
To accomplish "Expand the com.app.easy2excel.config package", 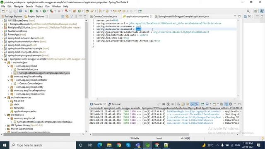I will pos(8,77).
